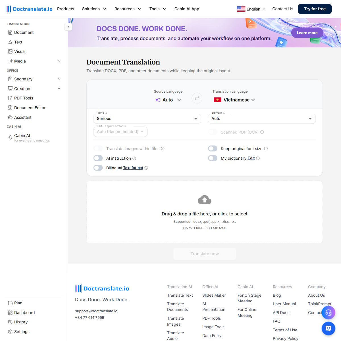
Task: Click the file drag and drop area
Action: [x=205, y=212]
